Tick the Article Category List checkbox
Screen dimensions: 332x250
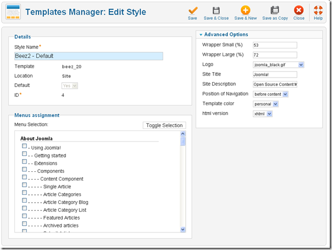click(x=24, y=208)
